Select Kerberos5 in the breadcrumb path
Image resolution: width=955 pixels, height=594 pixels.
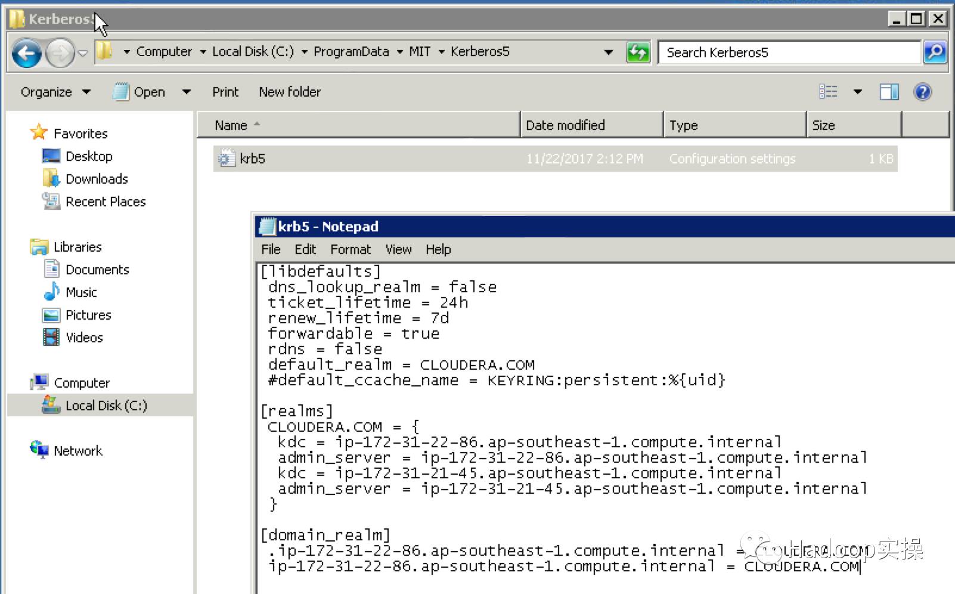480,52
